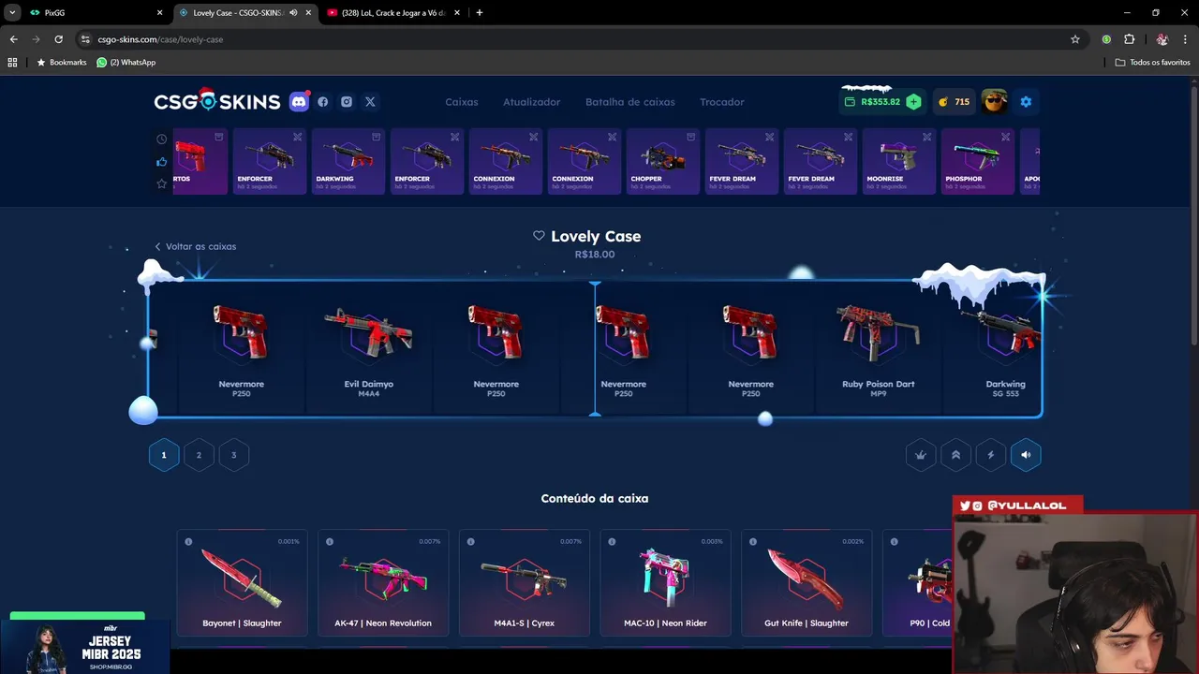Open the R$353.82 wallet balance
The image size is (1199, 674).
(x=871, y=102)
